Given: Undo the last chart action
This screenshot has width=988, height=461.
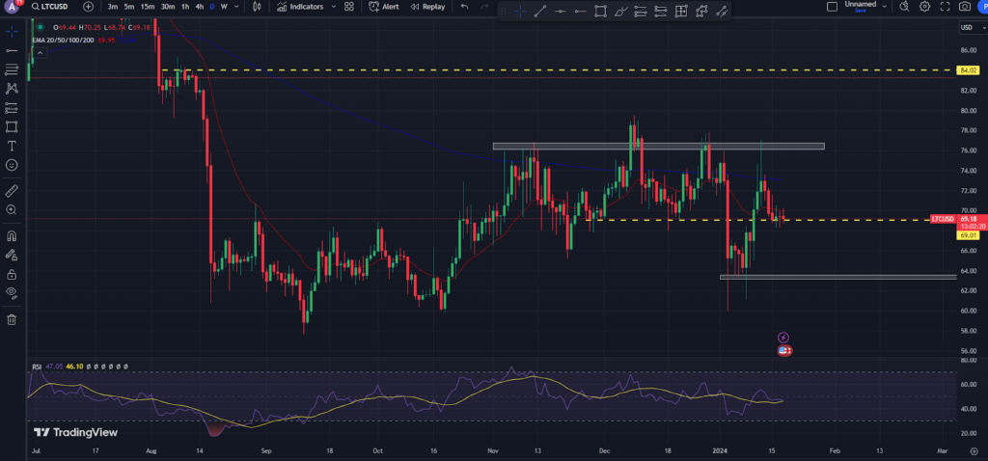Looking at the screenshot, I should coord(464,7).
